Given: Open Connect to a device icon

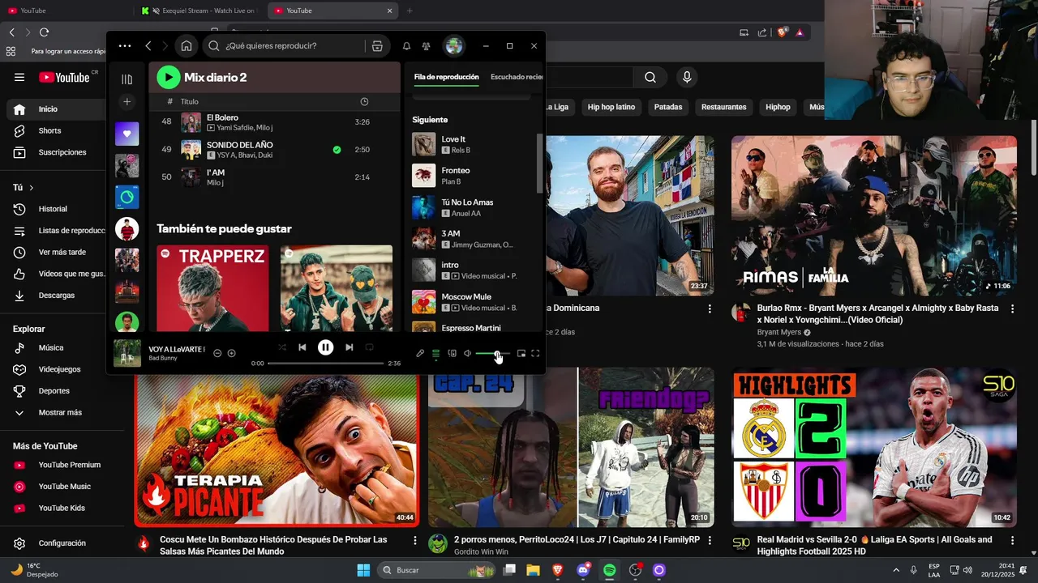Looking at the screenshot, I should pyautogui.click(x=453, y=353).
